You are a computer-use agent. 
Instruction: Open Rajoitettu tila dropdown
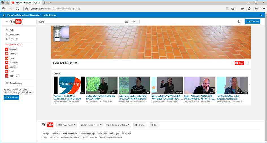[118, 125]
